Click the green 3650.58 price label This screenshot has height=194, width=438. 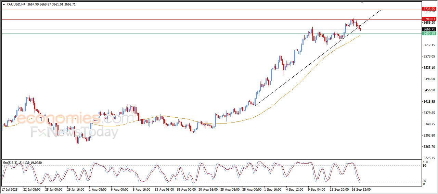tap(429, 34)
